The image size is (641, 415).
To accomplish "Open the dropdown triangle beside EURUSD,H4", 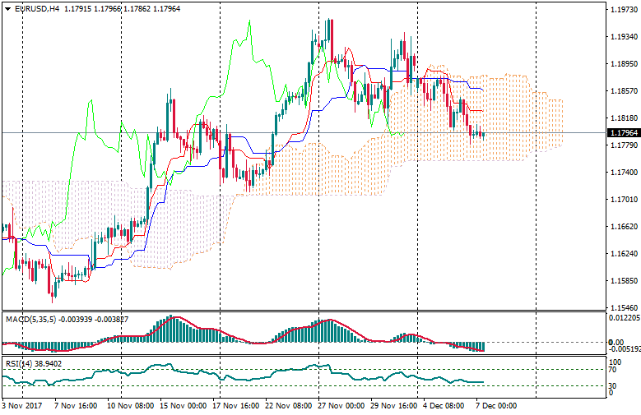I will click(7, 8).
